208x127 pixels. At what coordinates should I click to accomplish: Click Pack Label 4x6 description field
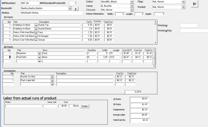click(85, 80)
